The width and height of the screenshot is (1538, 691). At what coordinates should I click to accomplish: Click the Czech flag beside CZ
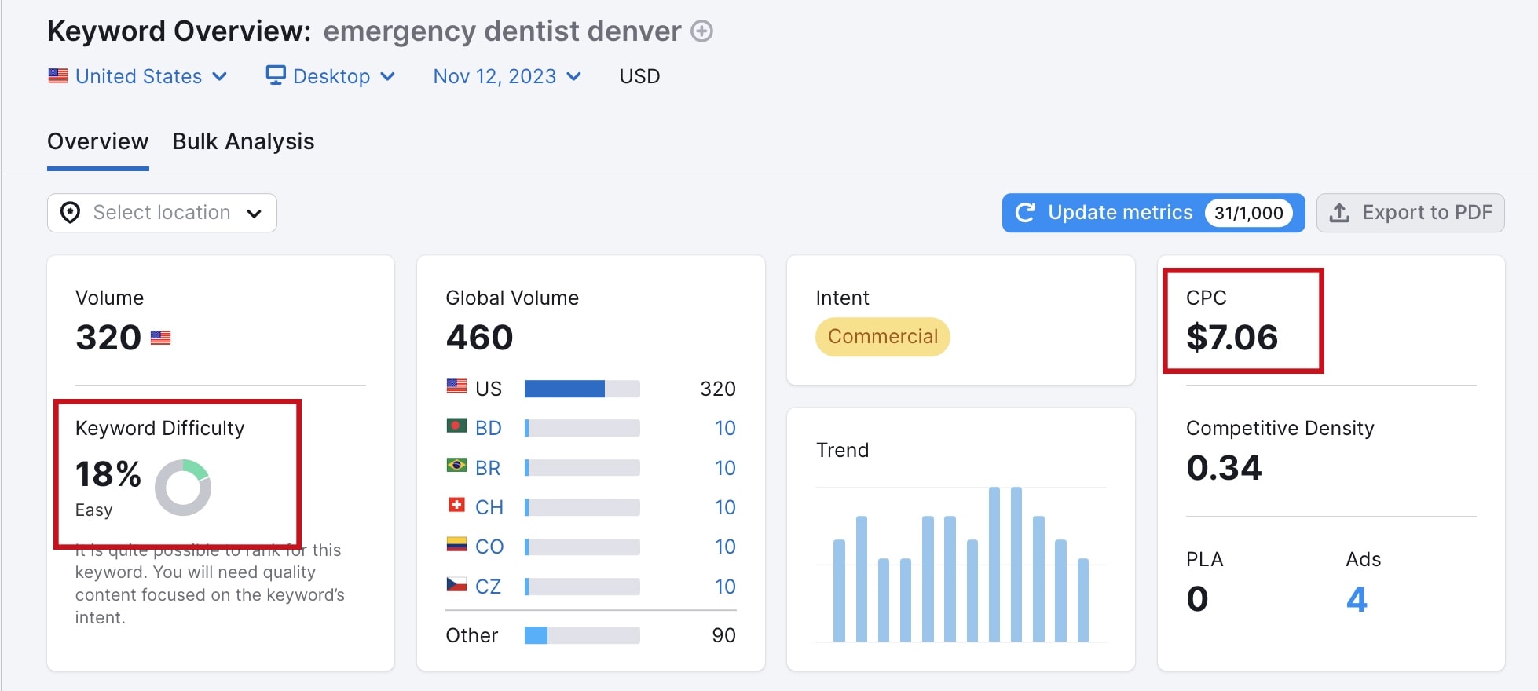click(456, 586)
